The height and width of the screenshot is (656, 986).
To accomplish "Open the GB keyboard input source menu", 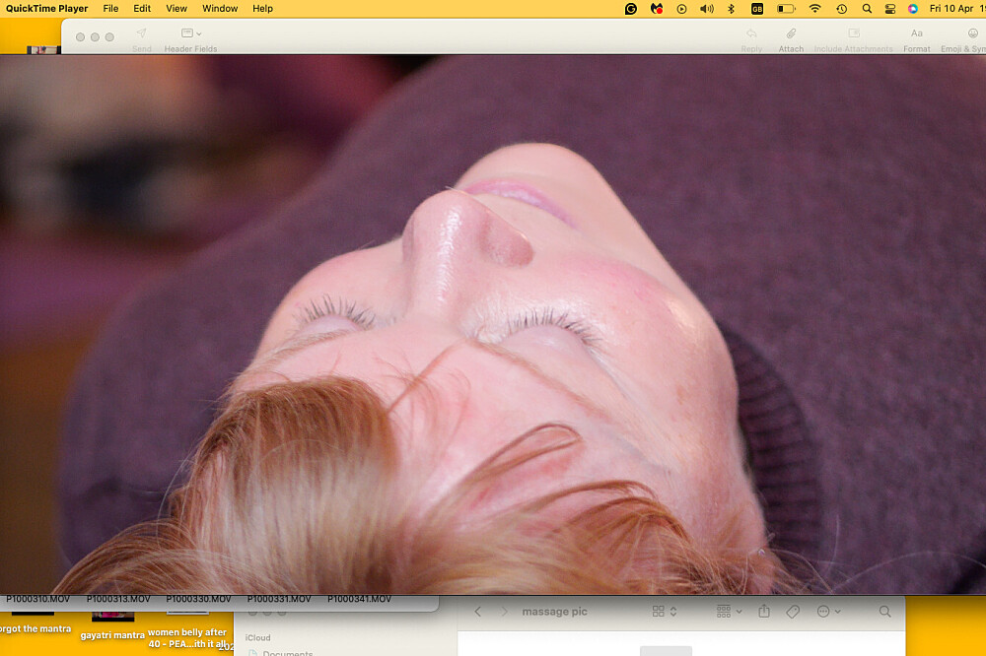I will (x=757, y=9).
